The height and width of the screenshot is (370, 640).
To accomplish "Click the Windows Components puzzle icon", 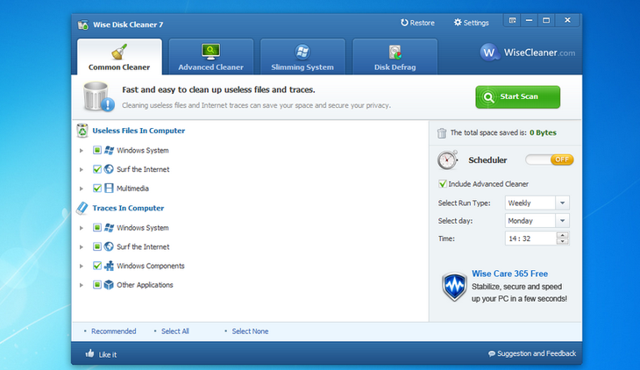I will pyautogui.click(x=109, y=266).
